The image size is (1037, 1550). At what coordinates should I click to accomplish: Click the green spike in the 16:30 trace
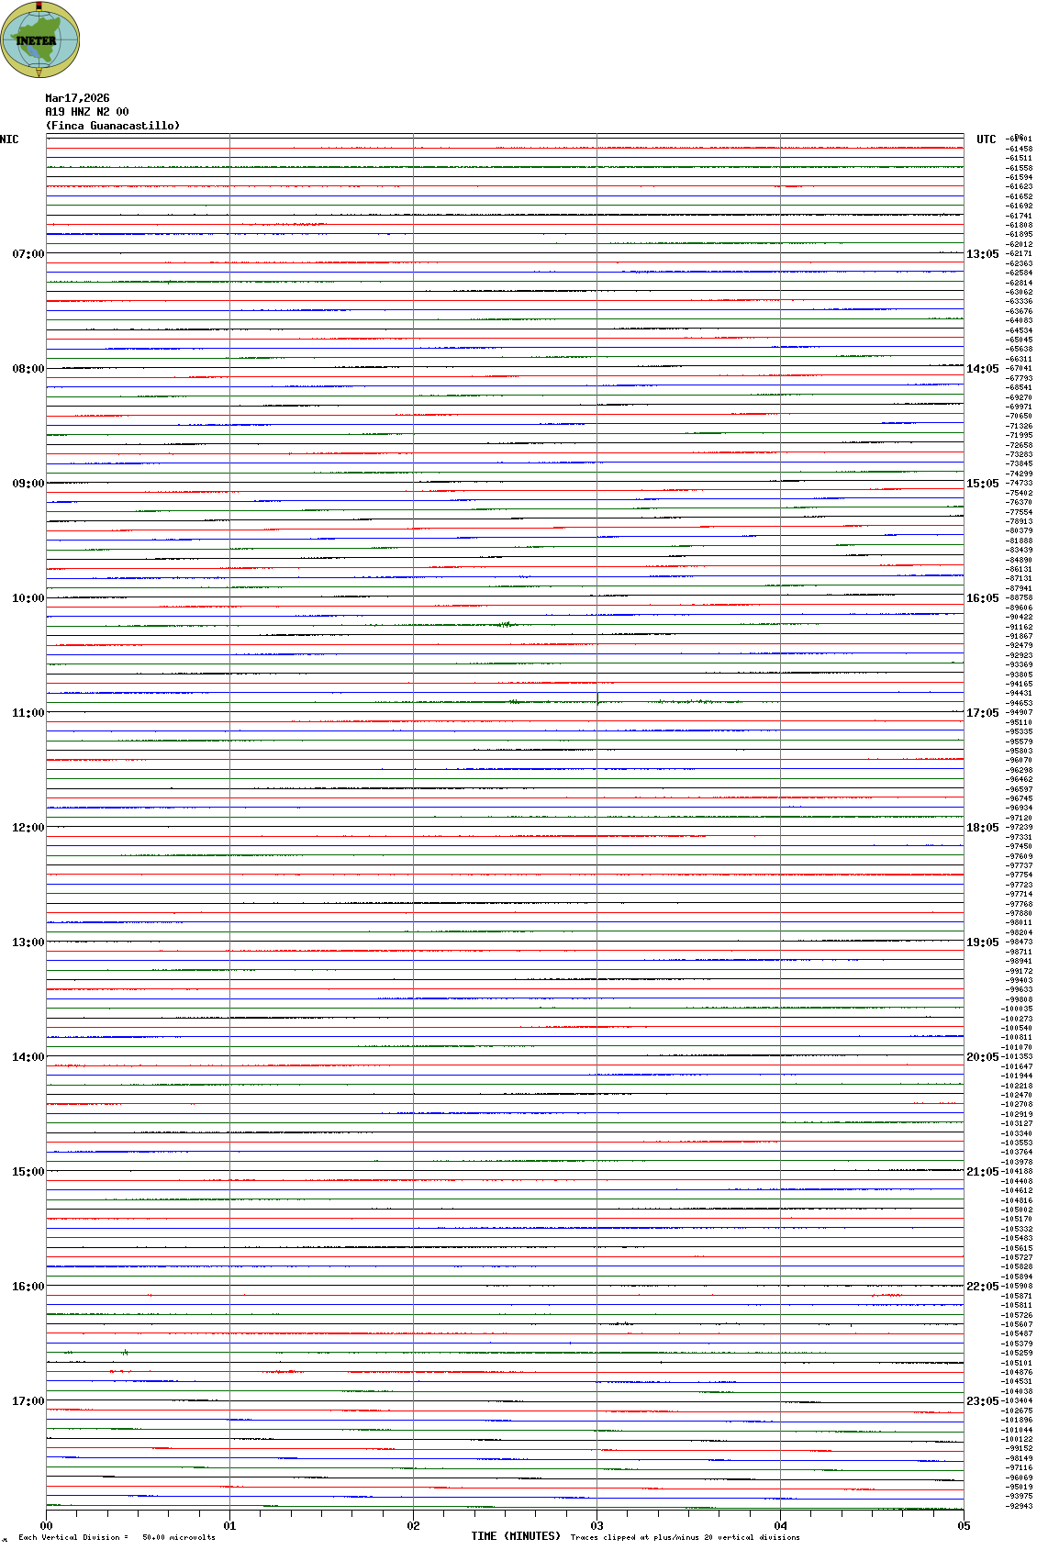(x=125, y=1352)
